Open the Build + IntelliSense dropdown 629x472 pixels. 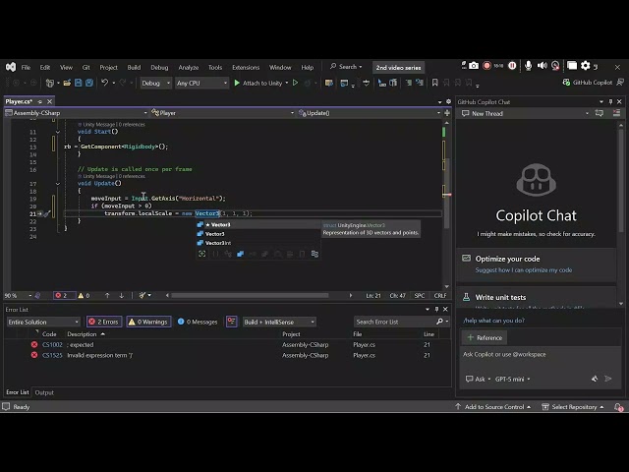click(279, 322)
